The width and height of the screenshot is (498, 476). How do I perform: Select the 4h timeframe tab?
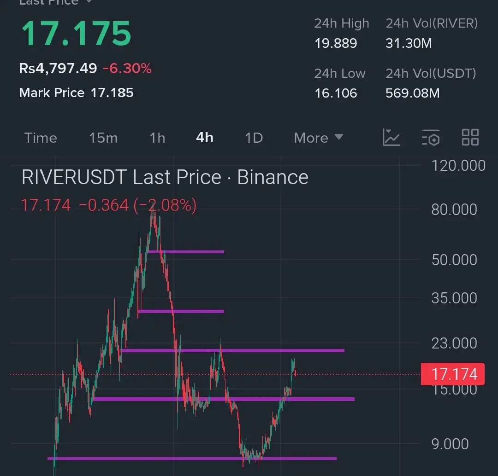point(205,138)
